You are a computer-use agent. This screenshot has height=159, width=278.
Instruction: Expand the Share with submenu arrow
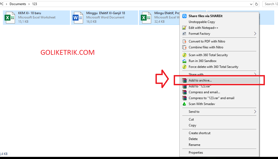[255, 74]
